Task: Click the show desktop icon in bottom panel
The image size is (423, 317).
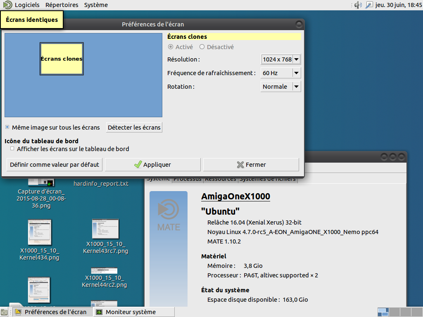Action: 4,312
